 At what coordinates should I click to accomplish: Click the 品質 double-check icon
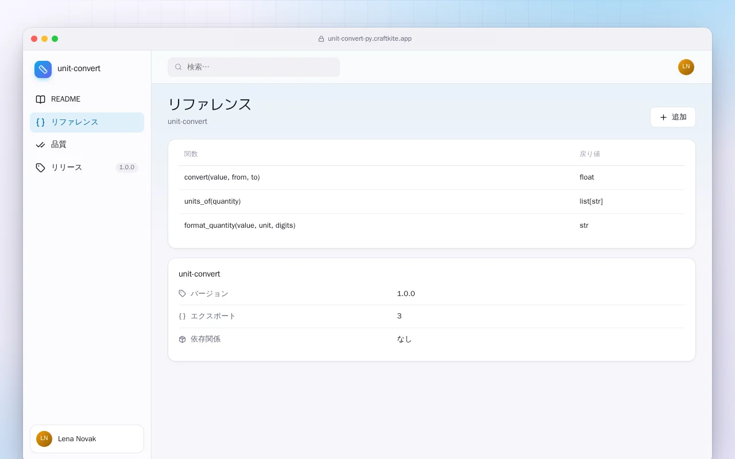click(40, 145)
